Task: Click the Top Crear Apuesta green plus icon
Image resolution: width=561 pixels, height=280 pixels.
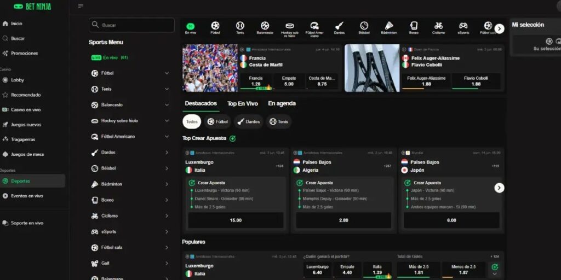Action: click(x=232, y=138)
